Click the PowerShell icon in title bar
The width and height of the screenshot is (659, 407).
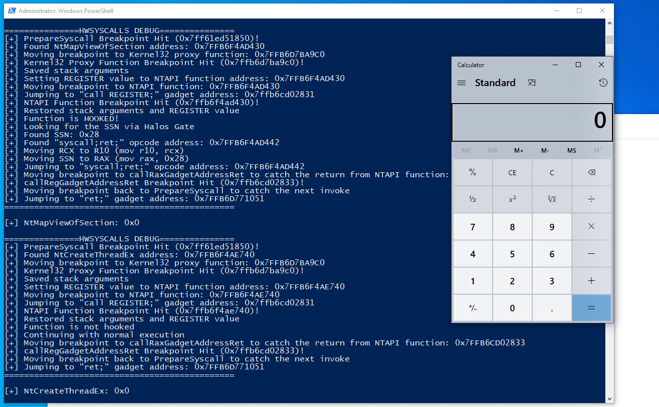coord(11,11)
